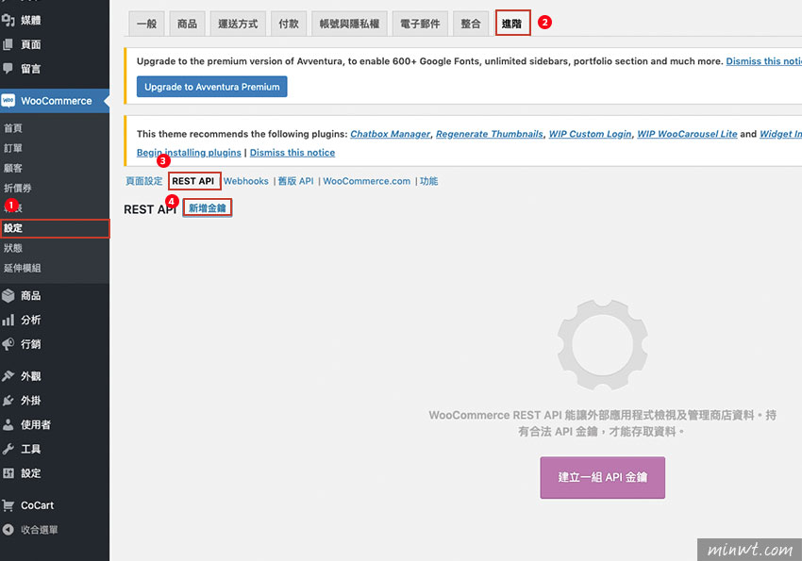Click the Comments (留言) speech bubble icon

(8, 69)
